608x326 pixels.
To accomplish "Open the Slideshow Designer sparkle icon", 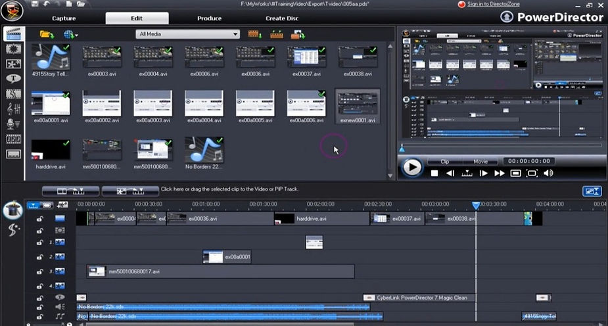I will click(13, 230).
